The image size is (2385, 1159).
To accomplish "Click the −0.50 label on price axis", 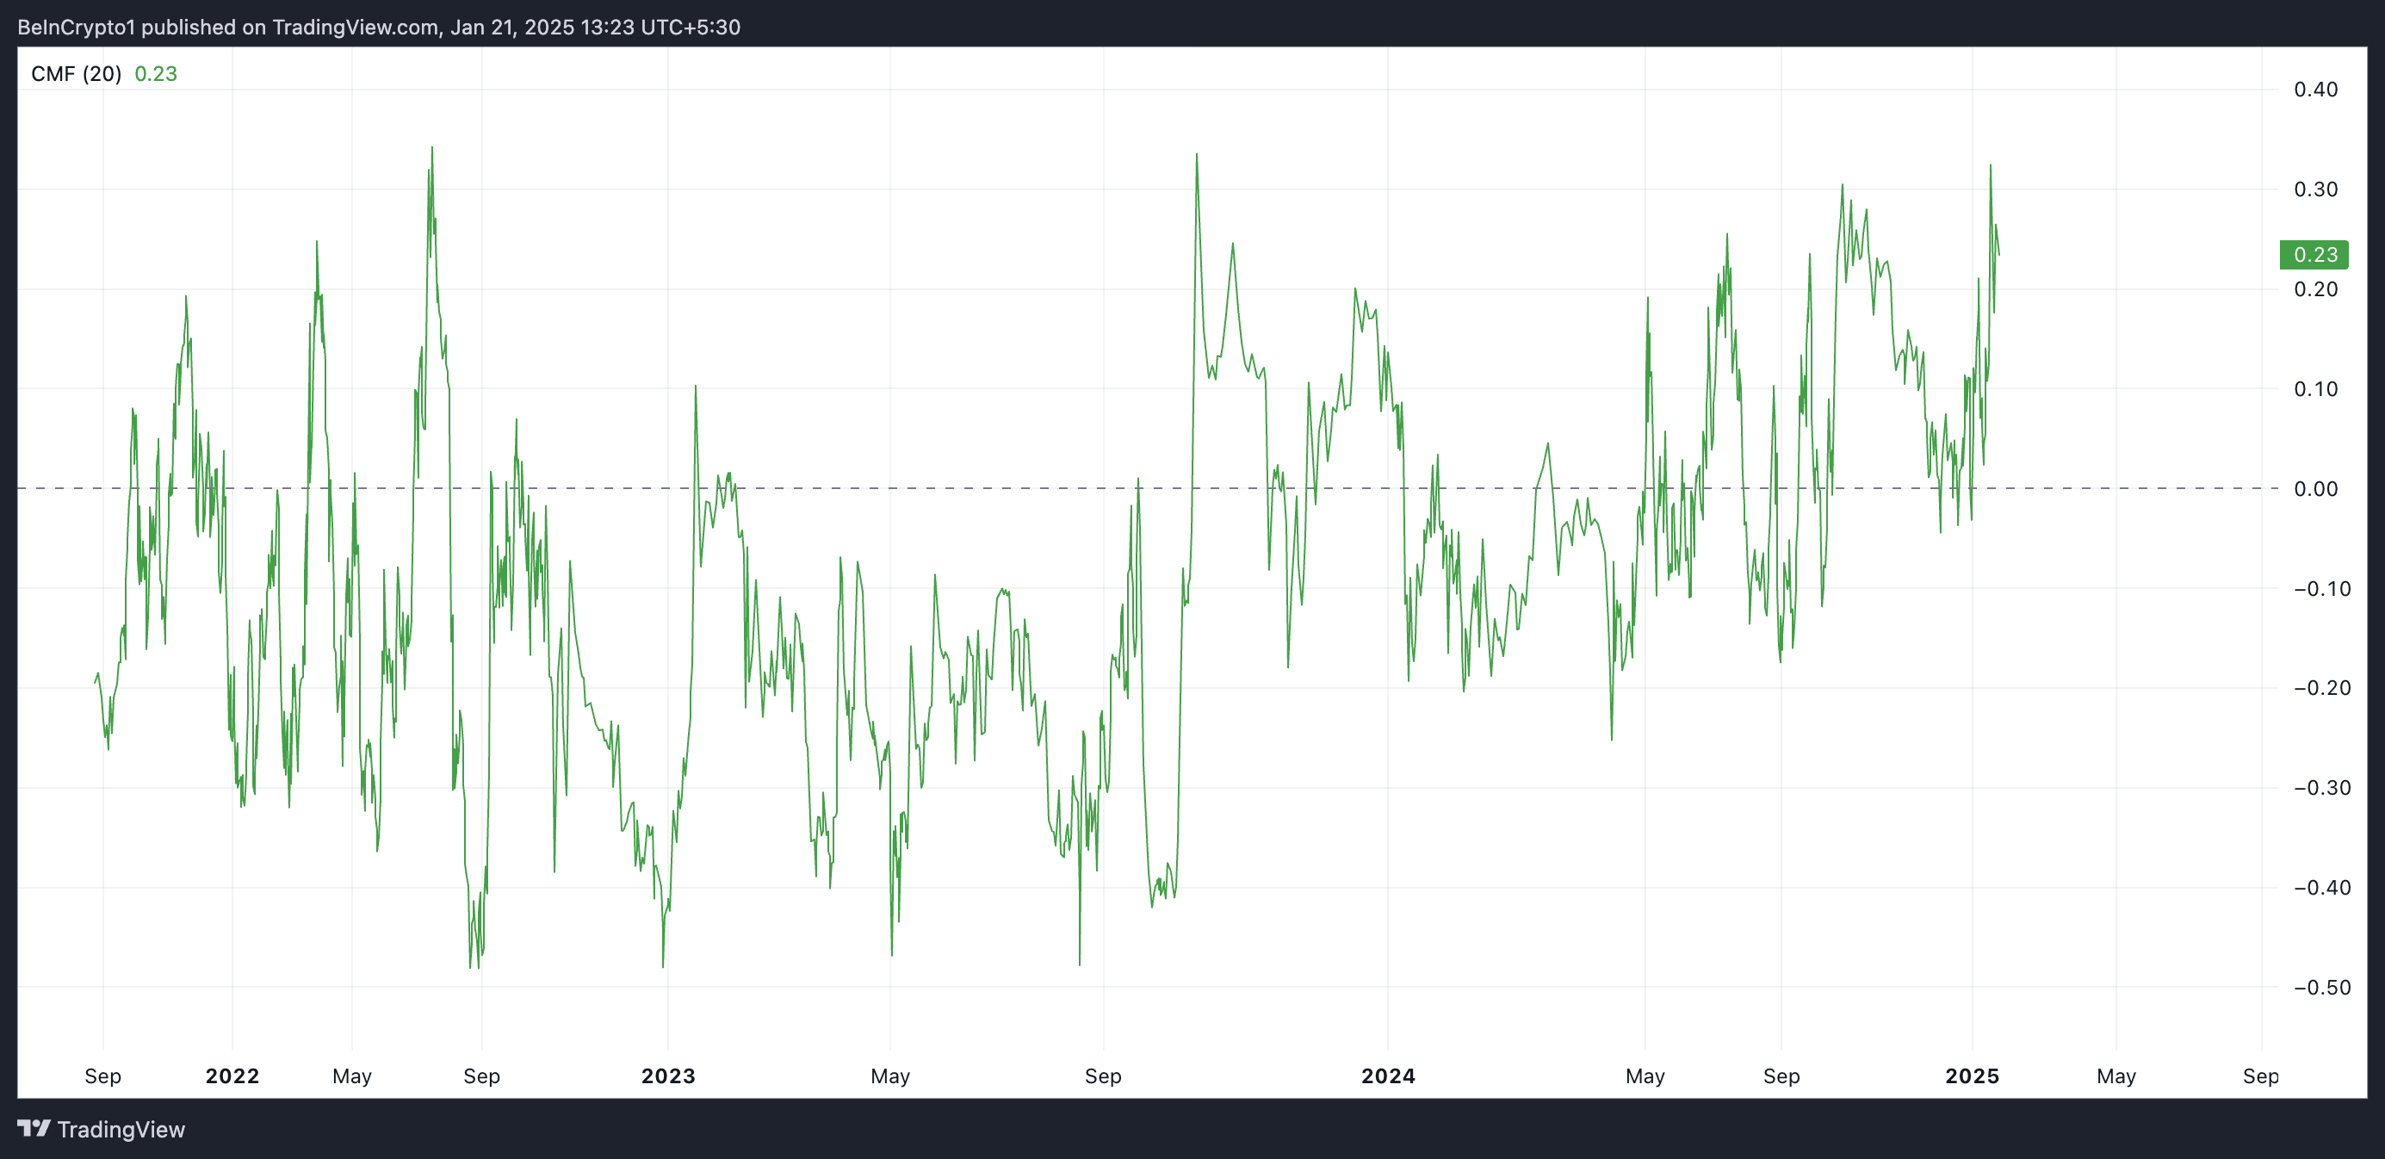I will 2321,988.
